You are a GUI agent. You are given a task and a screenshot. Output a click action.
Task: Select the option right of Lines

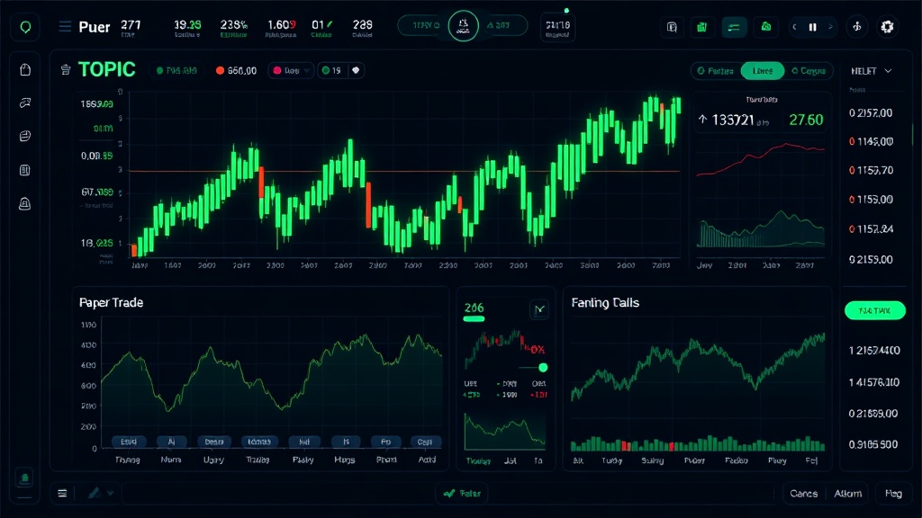coord(809,71)
